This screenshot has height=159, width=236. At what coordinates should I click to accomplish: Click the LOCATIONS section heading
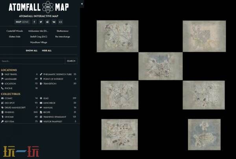point(9,70)
